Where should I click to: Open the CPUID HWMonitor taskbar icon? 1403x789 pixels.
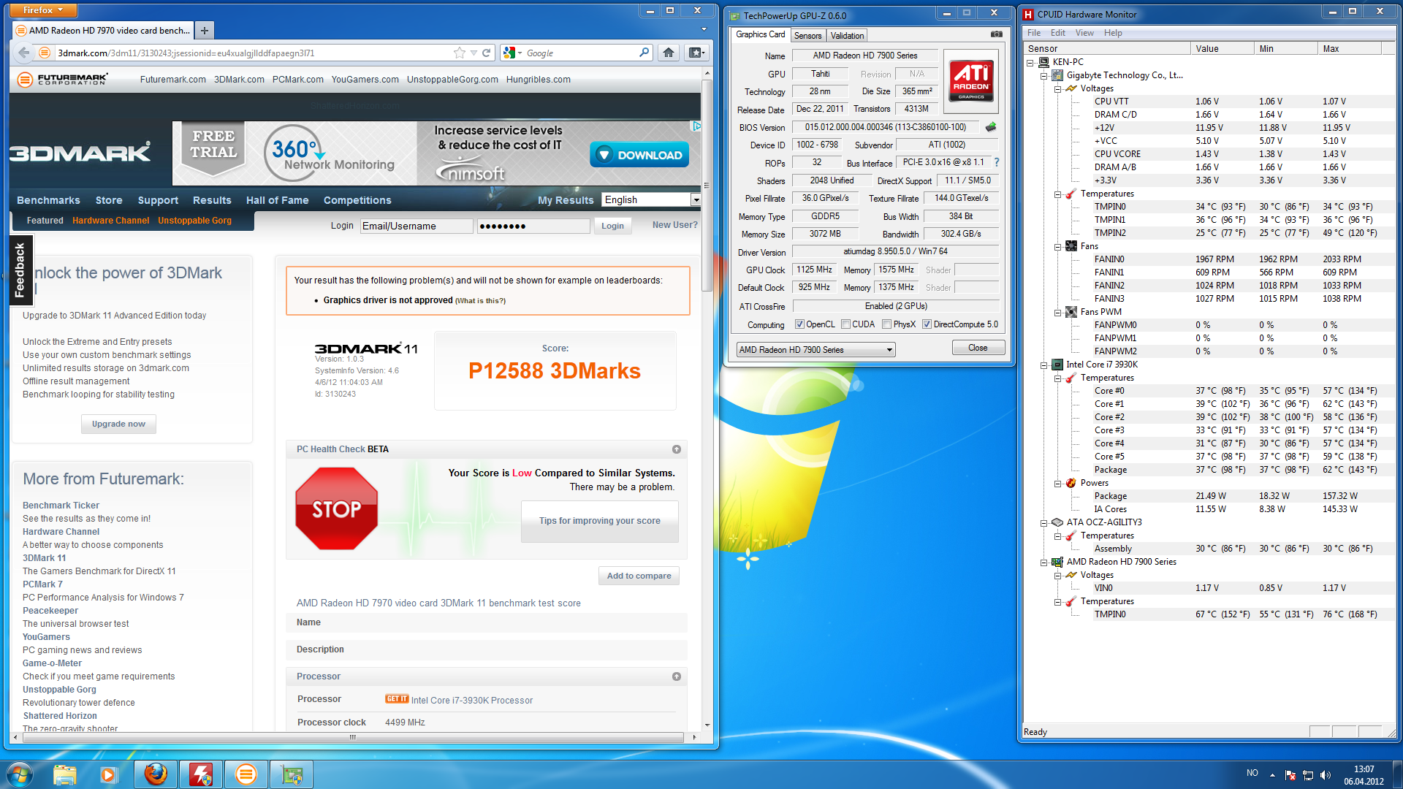[x=201, y=774]
